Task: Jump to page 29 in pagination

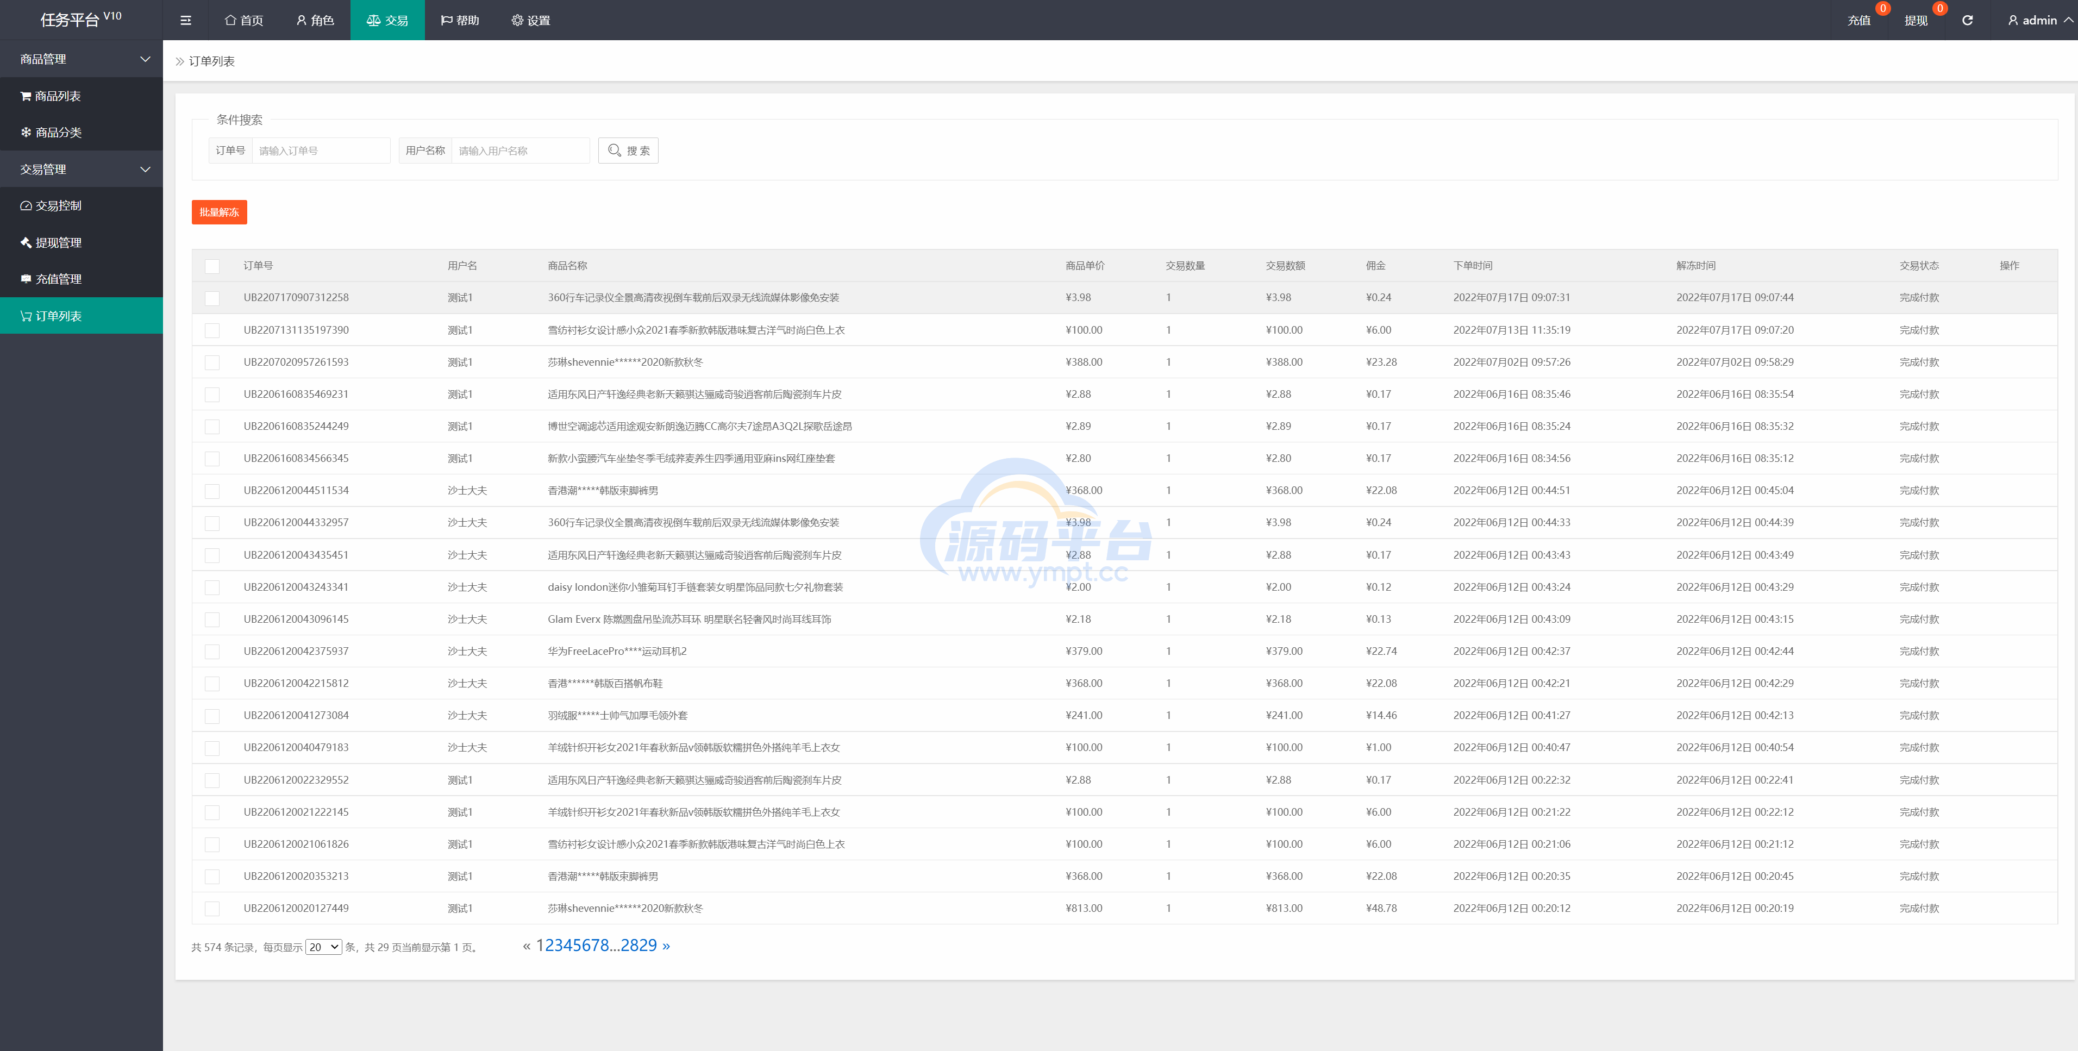Action: (648, 946)
